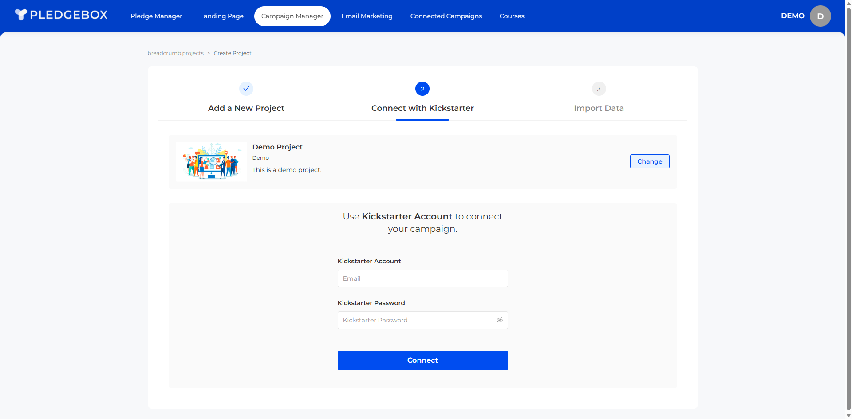Click the scrollbar down arrow

(x=848, y=416)
